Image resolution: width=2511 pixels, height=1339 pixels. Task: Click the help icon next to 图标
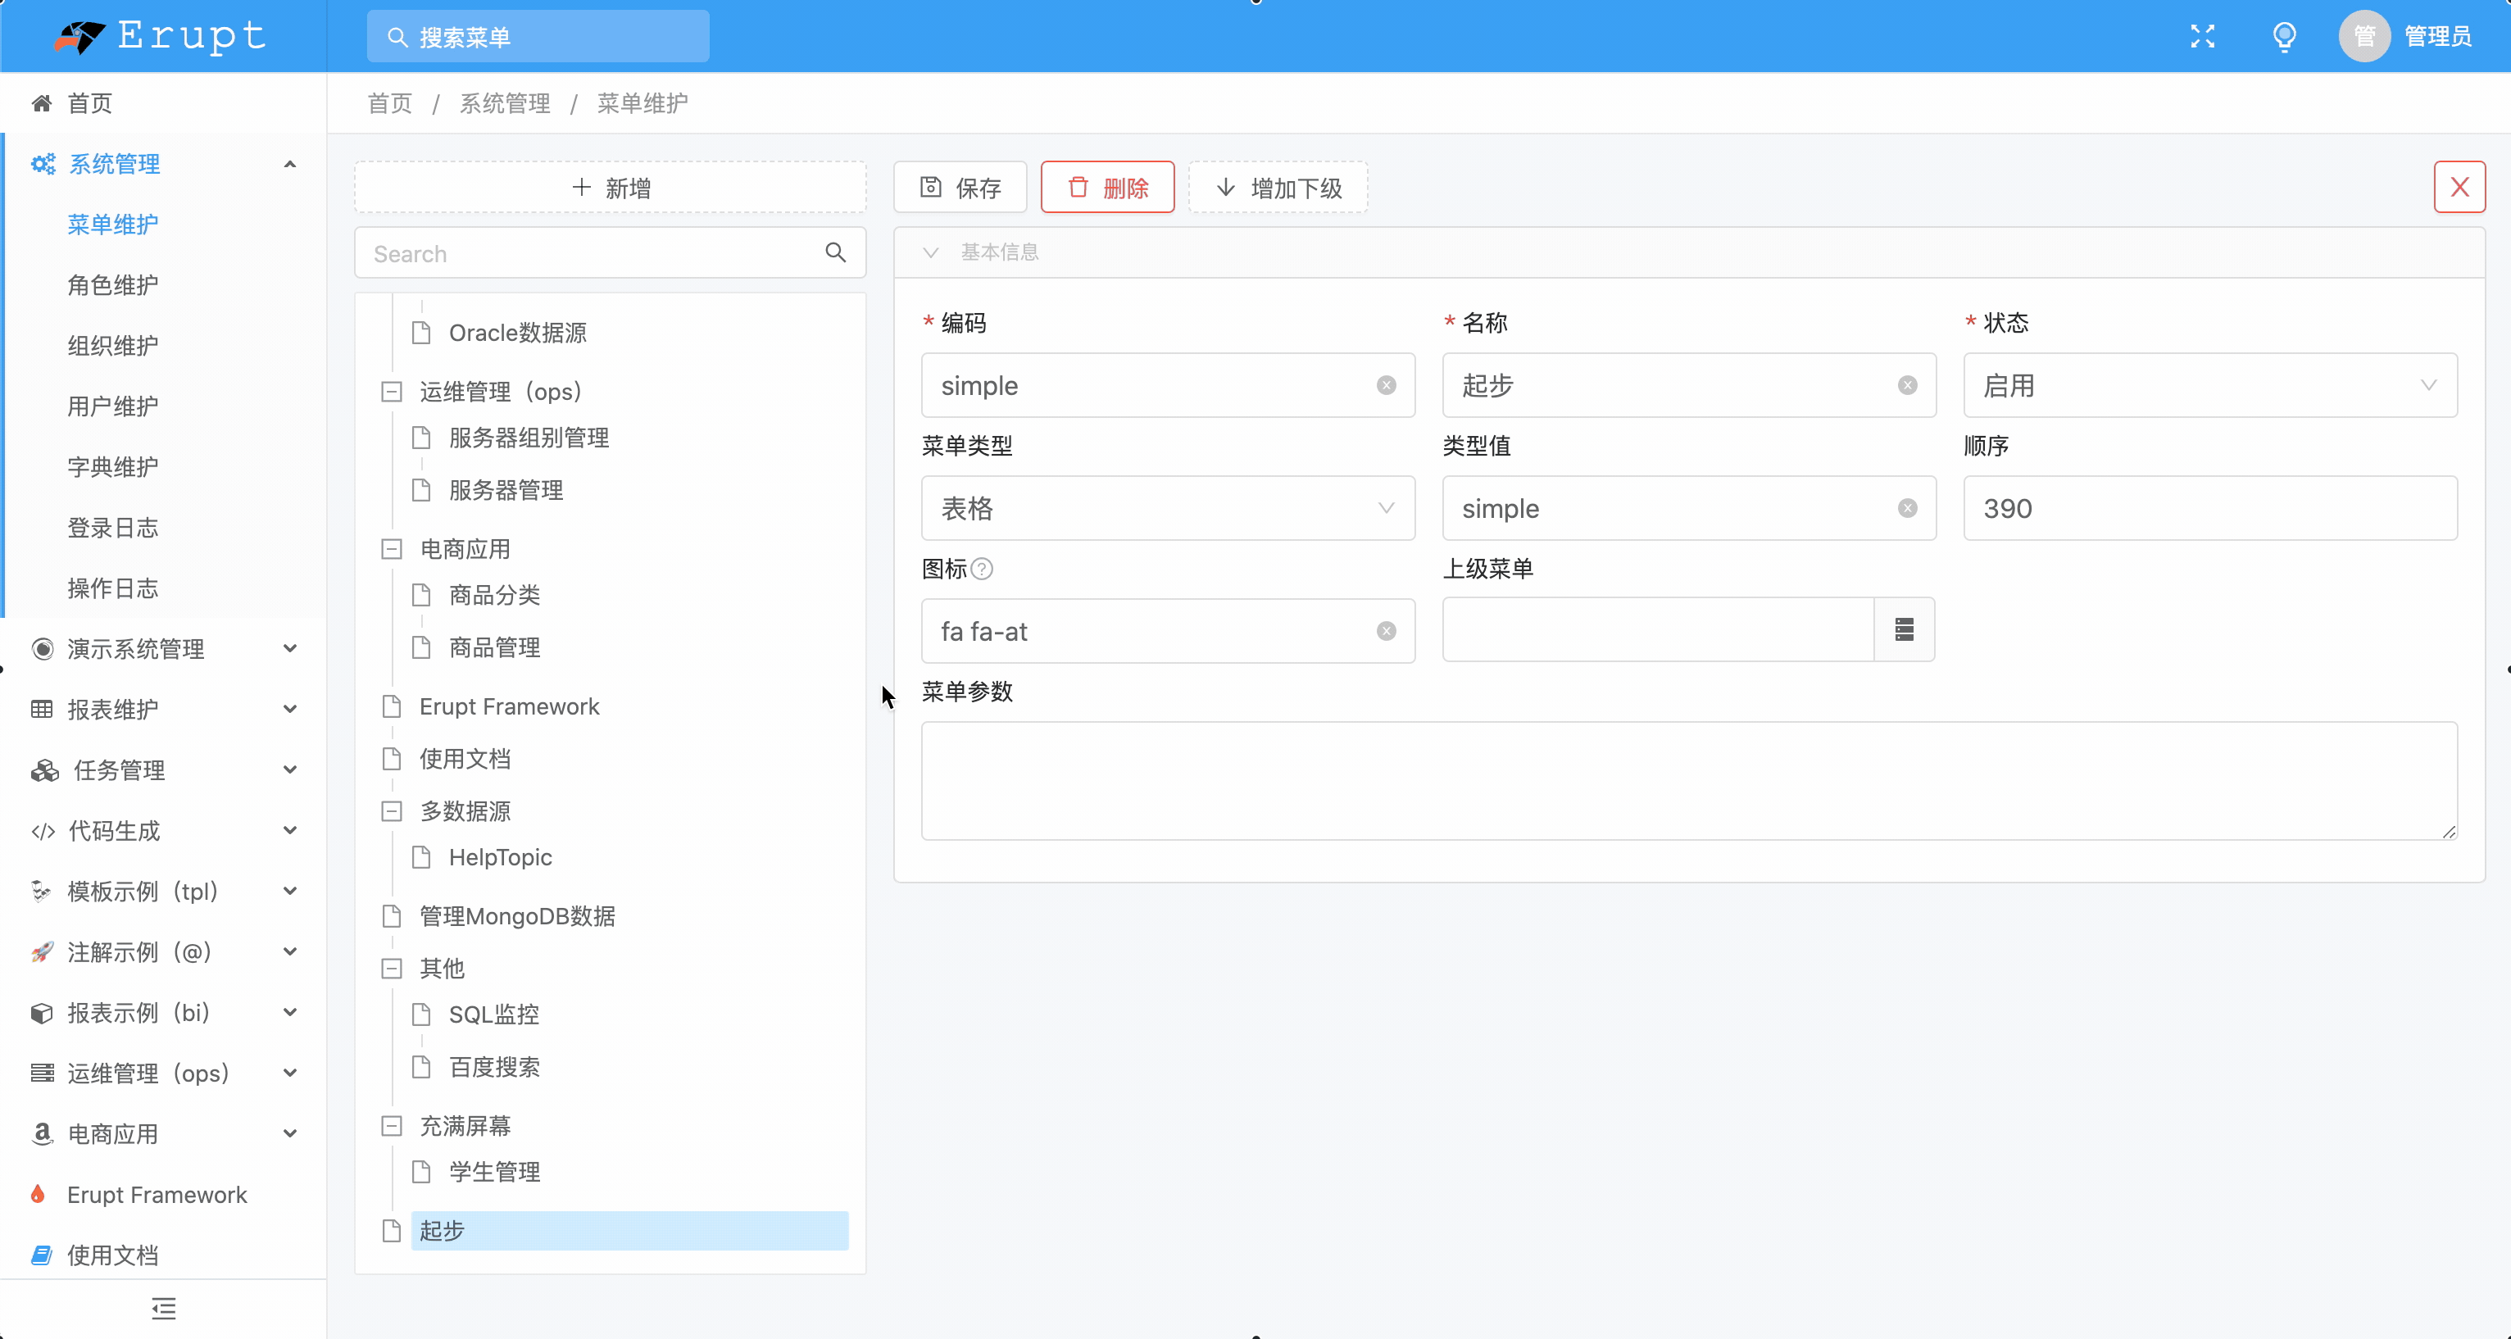click(983, 568)
